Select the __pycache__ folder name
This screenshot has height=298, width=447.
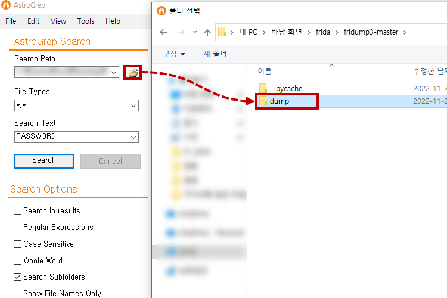click(x=289, y=89)
